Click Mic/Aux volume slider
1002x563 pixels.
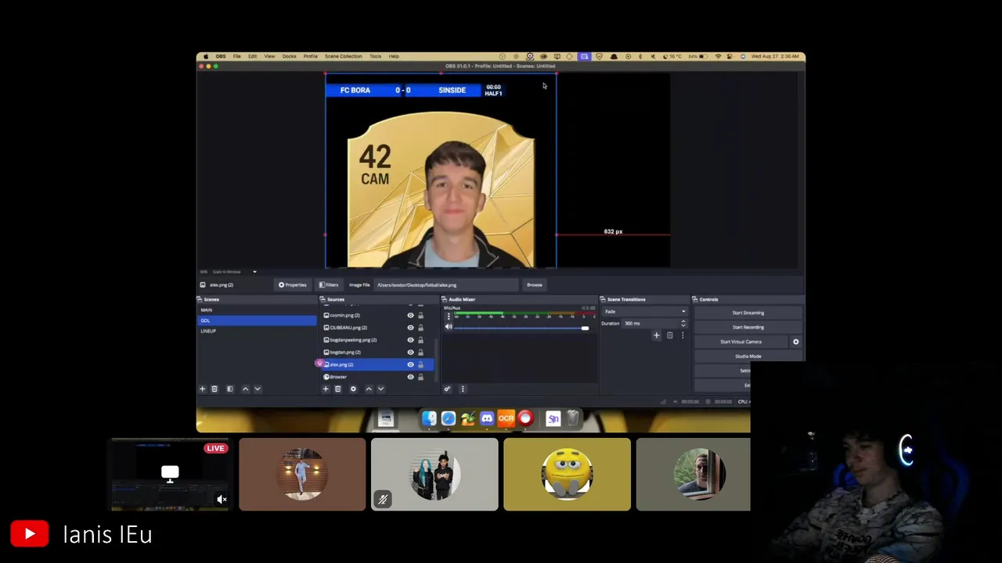tap(521, 328)
